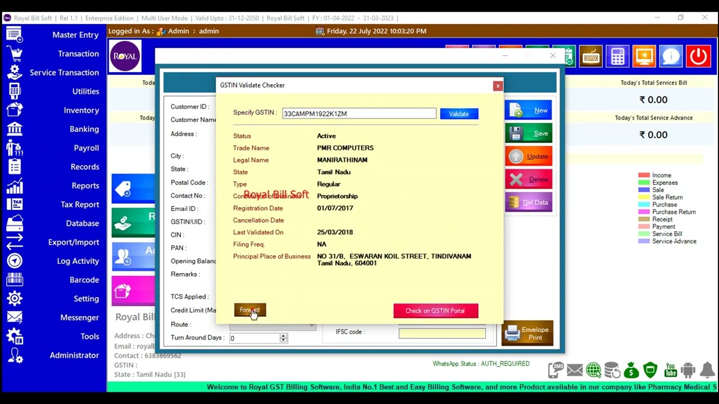Open the website globe icon
This screenshot has width=719, height=404.
point(594,370)
